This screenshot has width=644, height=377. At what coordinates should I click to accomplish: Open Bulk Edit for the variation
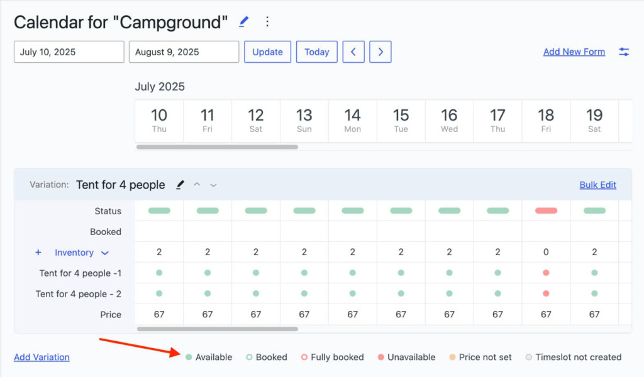pyautogui.click(x=597, y=184)
